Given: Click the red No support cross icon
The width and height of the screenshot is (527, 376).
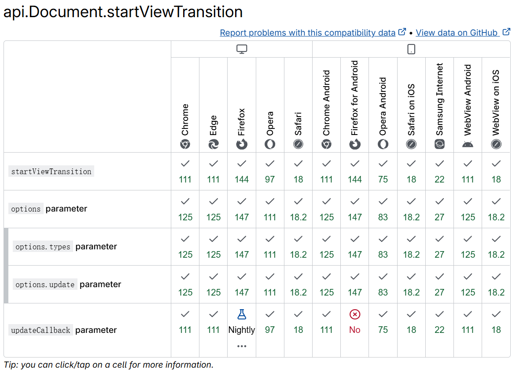Looking at the screenshot, I should click(355, 314).
